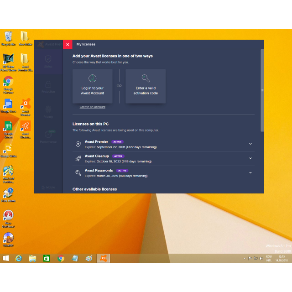Click the licenses panel vertical scrollbar

(x=262, y=90)
